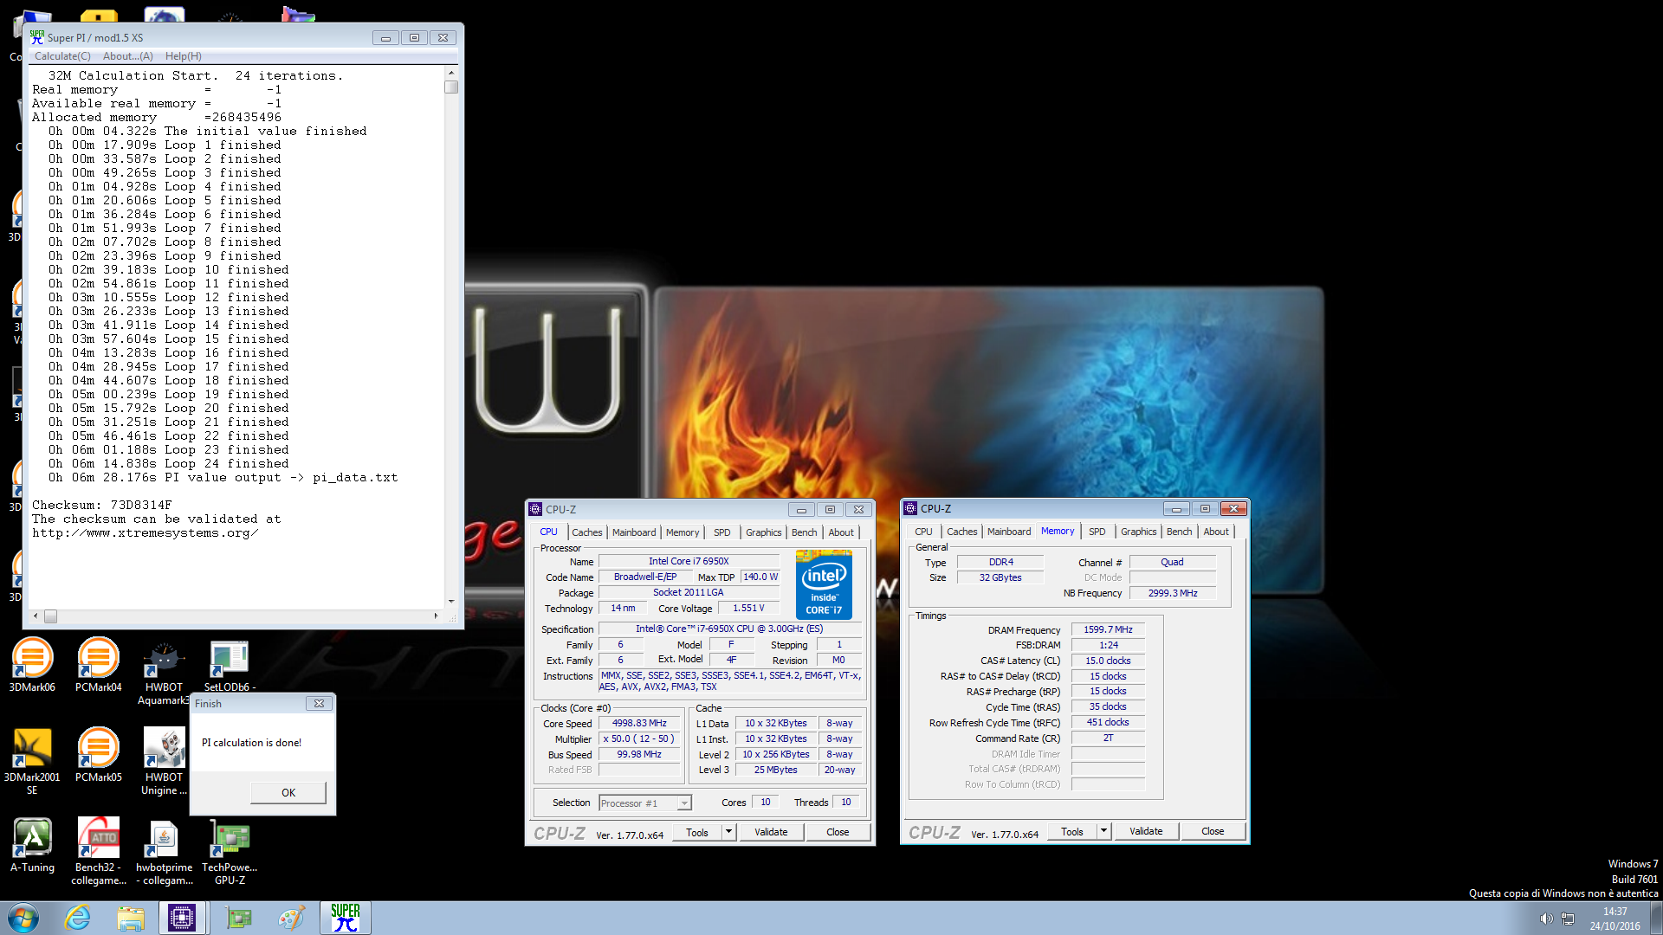Click the network tray icon
The image size is (1663, 935).
click(x=1568, y=919)
